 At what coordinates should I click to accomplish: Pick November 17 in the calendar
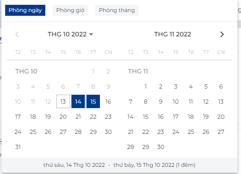point(176,117)
